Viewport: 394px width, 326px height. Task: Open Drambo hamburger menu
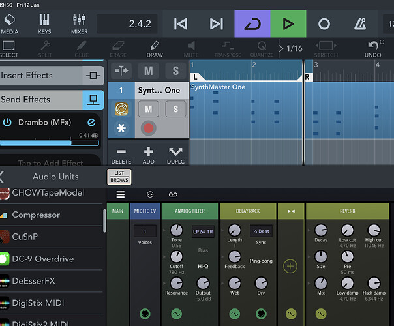point(121,194)
